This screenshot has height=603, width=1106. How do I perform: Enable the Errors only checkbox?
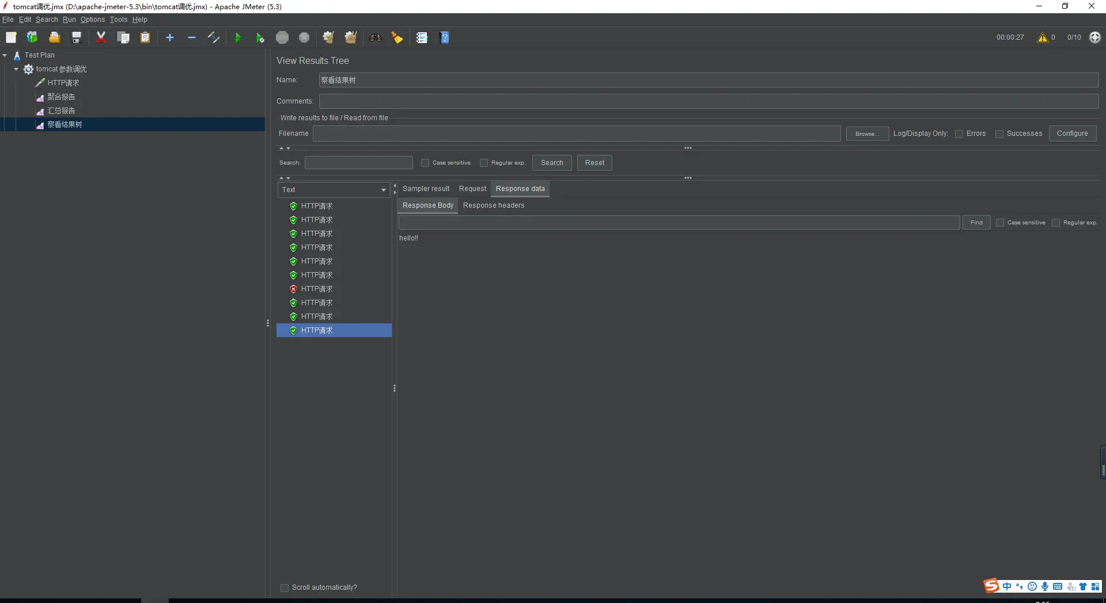point(959,133)
